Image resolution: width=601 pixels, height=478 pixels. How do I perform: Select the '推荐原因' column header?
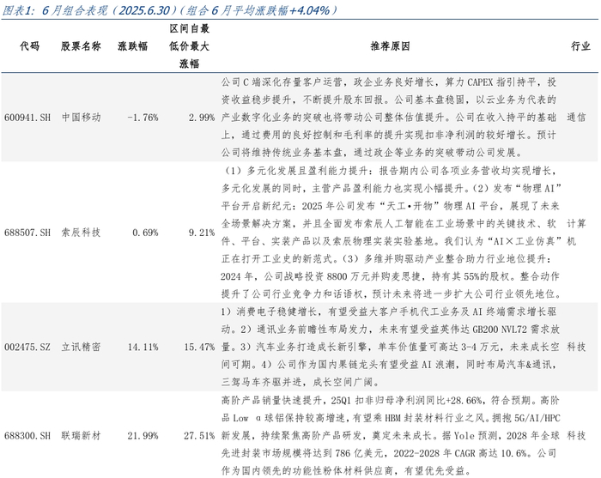pyautogui.click(x=390, y=46)
